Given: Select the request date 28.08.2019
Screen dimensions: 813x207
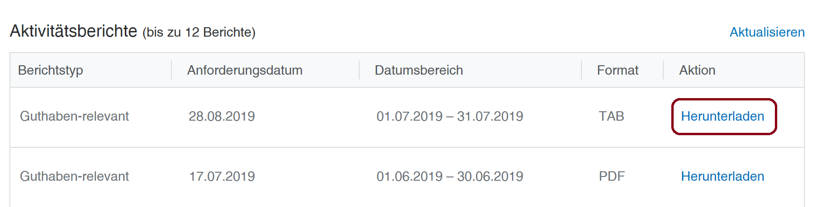Looking at the screenshot, I should click(221, 116).
